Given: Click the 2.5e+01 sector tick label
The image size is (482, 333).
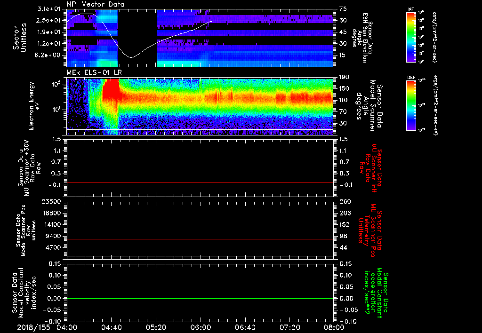Looking at the screenshot, I should (48, 21).
